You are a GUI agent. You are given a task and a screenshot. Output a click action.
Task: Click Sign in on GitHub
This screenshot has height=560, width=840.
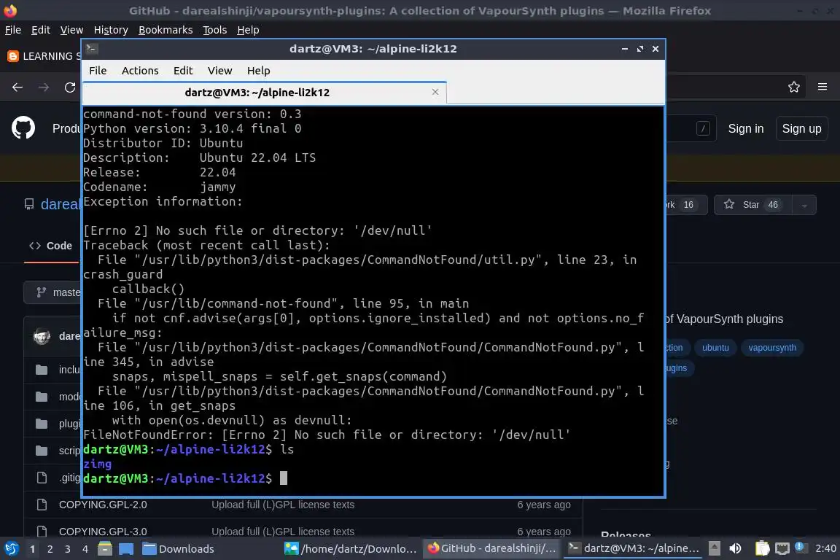pyautogui.click(x=746, y=128)
